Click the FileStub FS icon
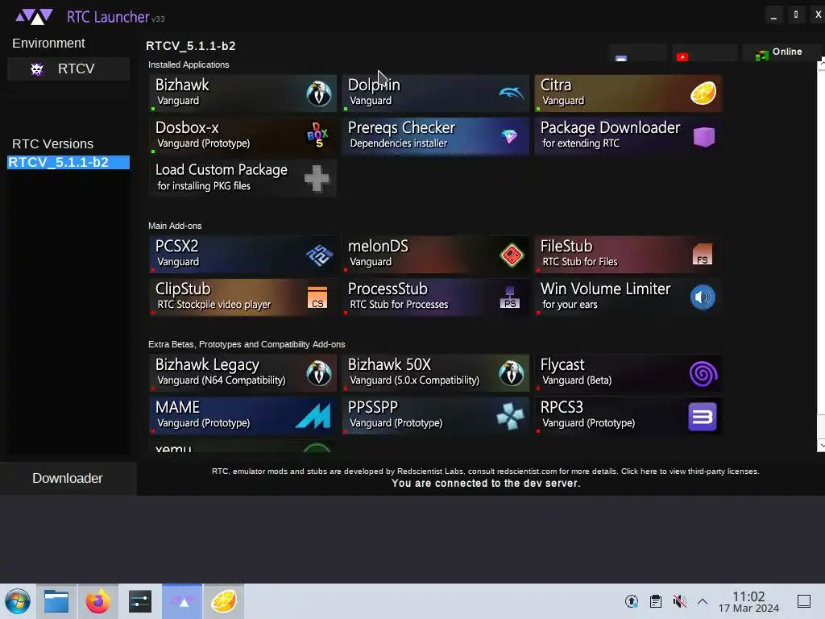Image resolution: width=825 pixels, height=619 pixels. click(x=703, y=254)
